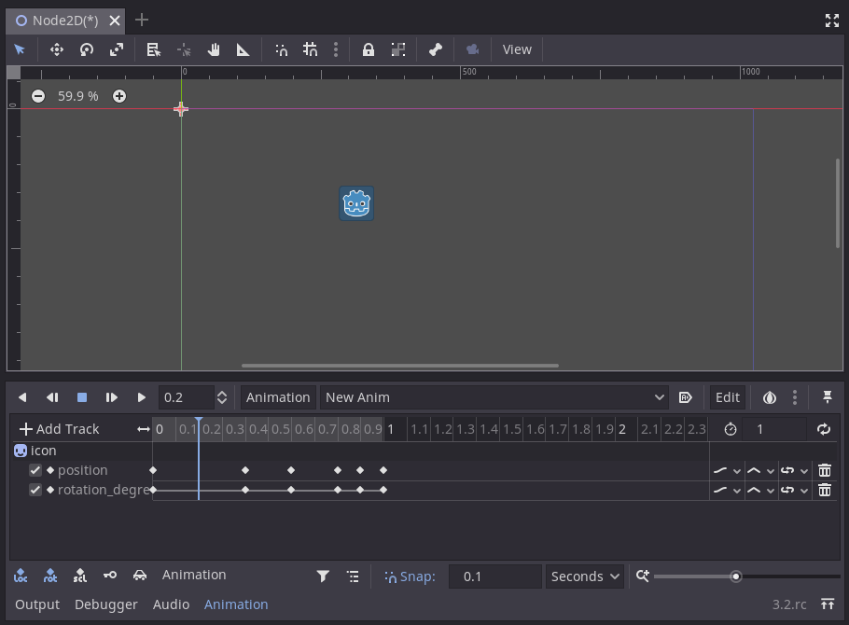849x625 pixels.
Task: Select the Select Mode arrow tool
Action: pyautogui.click(x=20, y=49)
